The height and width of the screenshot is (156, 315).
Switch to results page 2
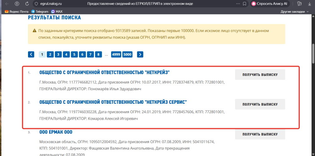click(50, 54)
